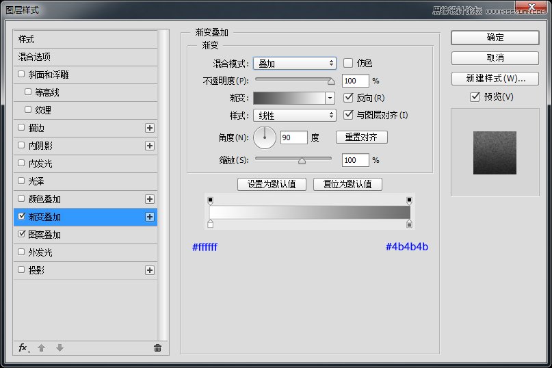Click the angle dial control
The image size is (552, 368).
(x=265, y=137)
